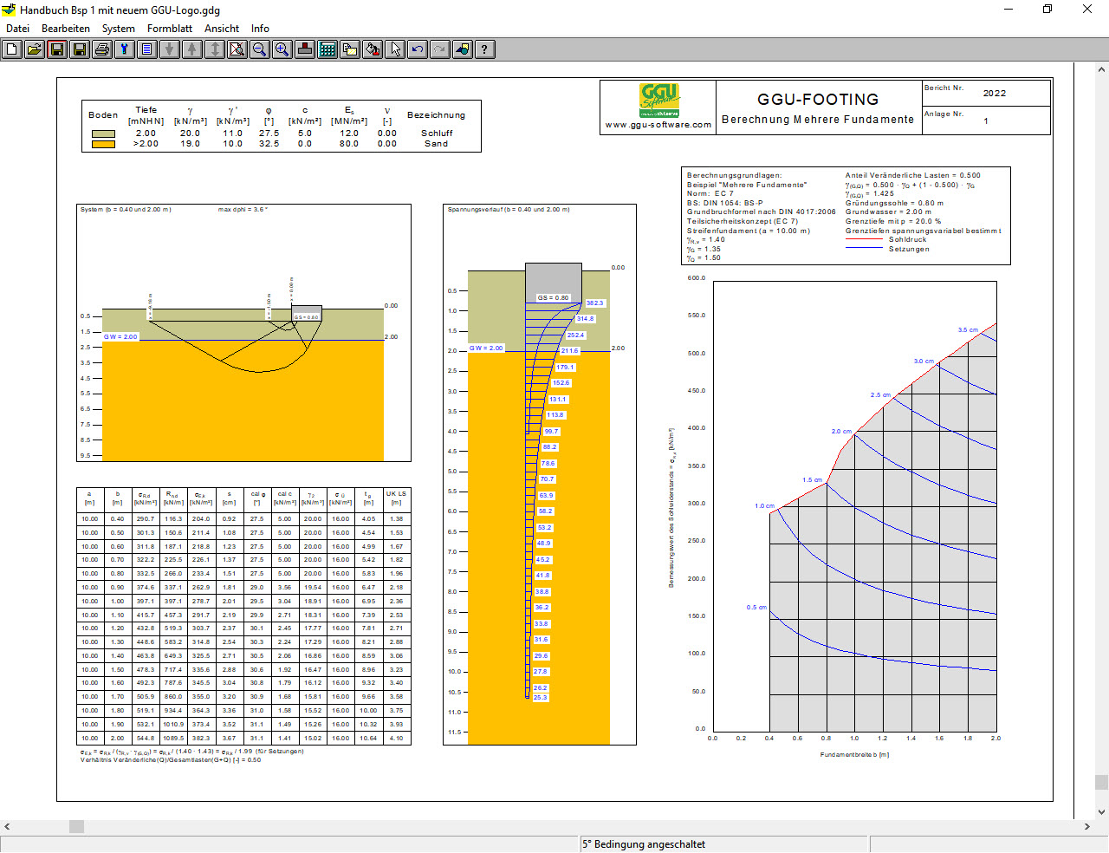Click the www.ggu-software.com link text
Screen dimensions: 1109x853
(x=658, y=125)
